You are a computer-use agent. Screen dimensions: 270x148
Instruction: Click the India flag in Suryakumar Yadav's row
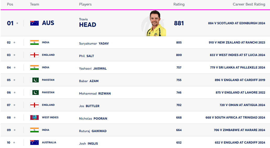[35, 42]
